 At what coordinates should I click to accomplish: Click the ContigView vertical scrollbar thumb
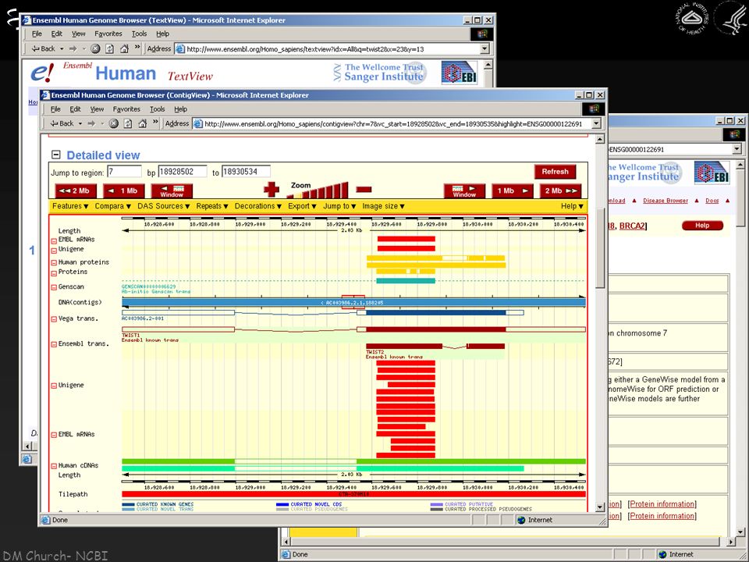click(x=600, y=248)
